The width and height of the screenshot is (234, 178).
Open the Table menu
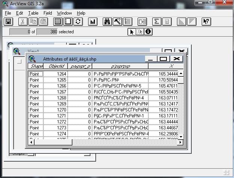click(x=33, y=13)
